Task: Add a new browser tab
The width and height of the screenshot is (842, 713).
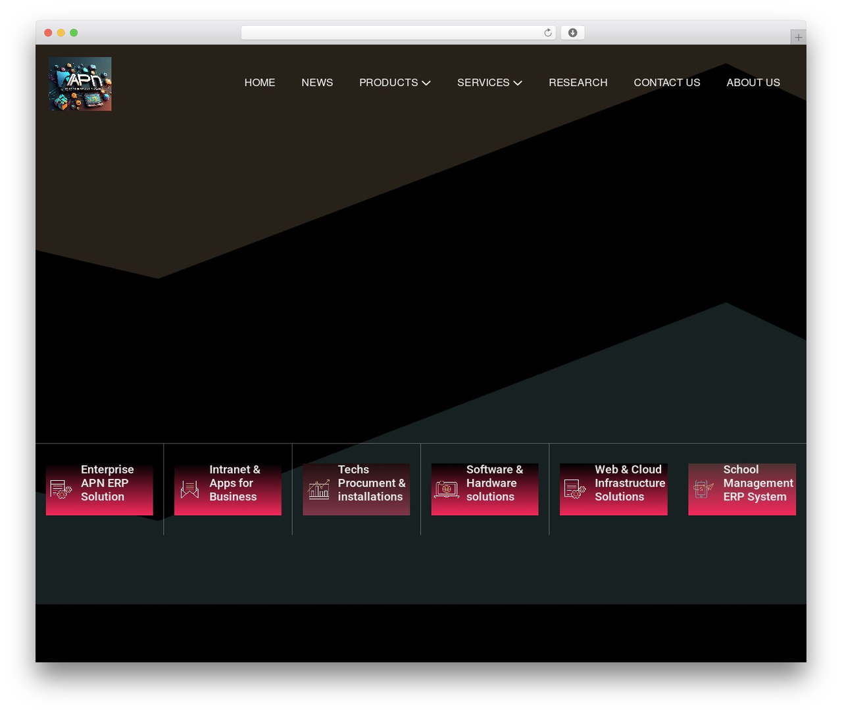Action: [798, 37]
